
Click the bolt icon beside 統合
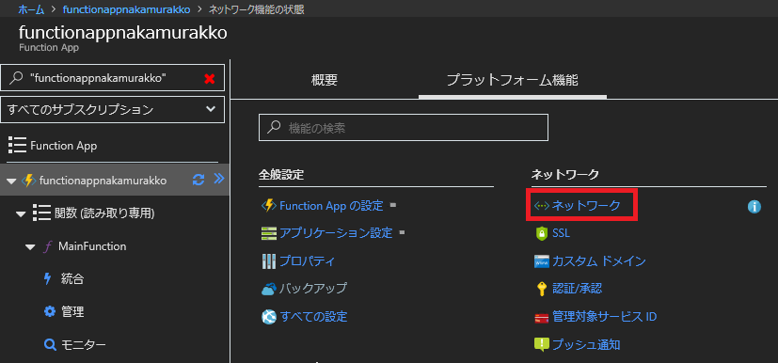click(48, 278)
